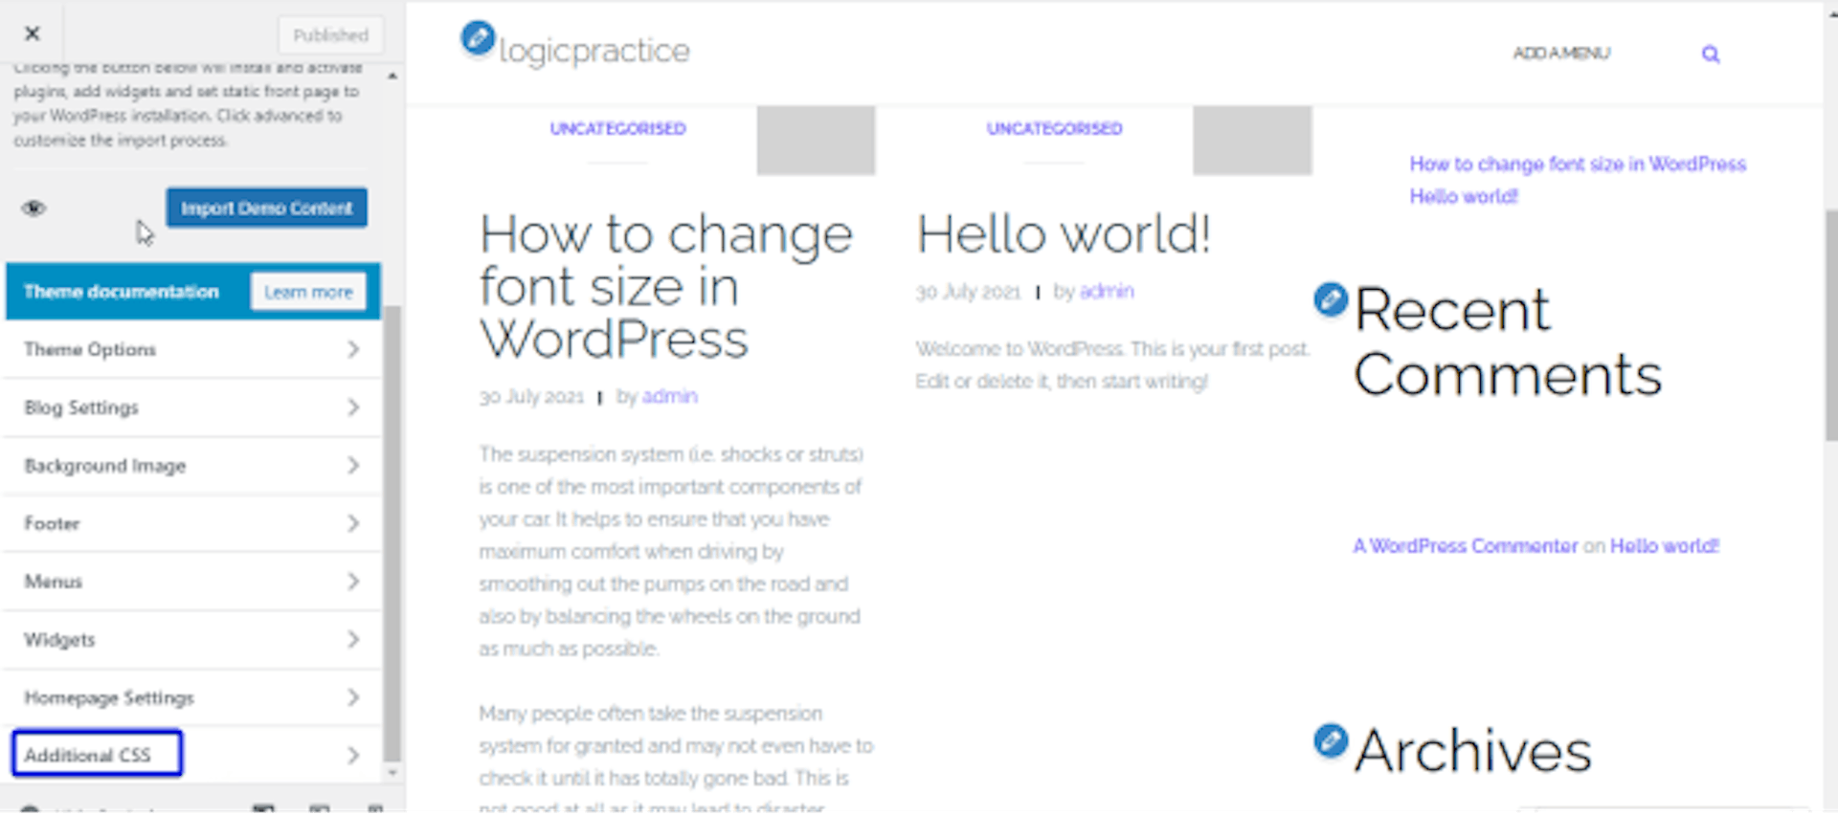Open Learn more theme documentation

[x=308, y=292]
